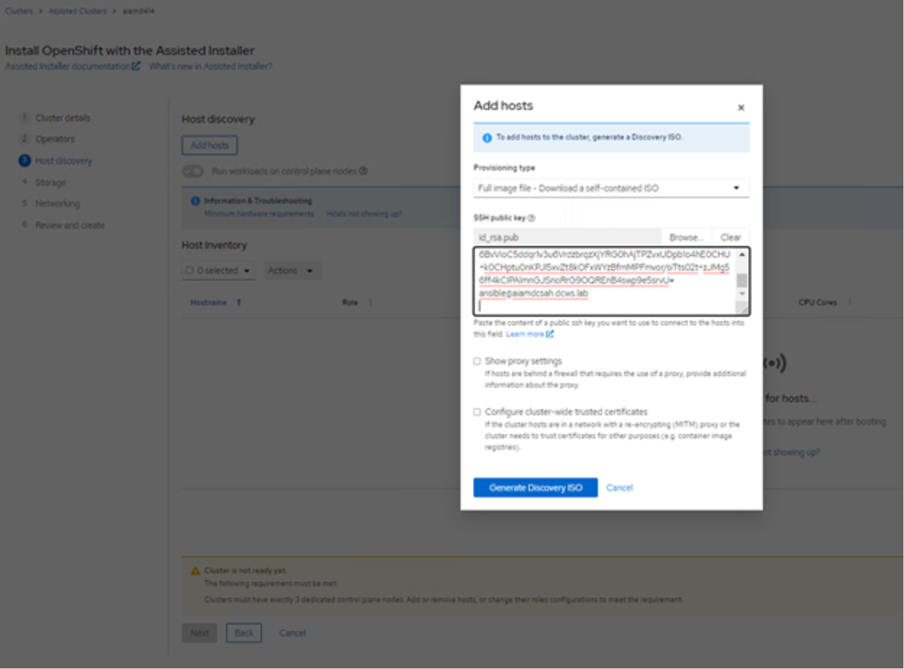Click inside the SSH public key textarea

coord(606,281)
